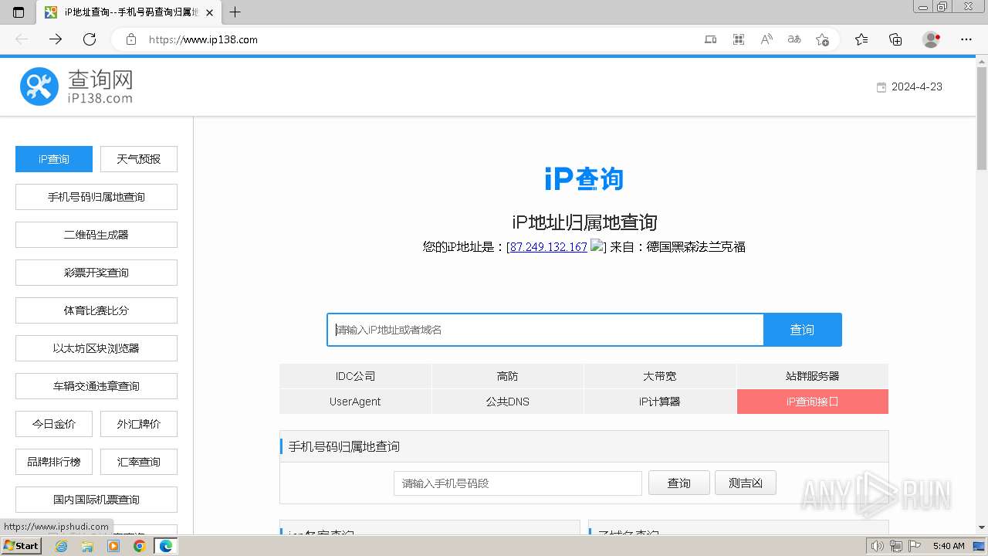Viewport: 988px width, 556px height.
Task: Open 以太坊区块浏览器 sidebar link
Action: click(x=96, y=348)
